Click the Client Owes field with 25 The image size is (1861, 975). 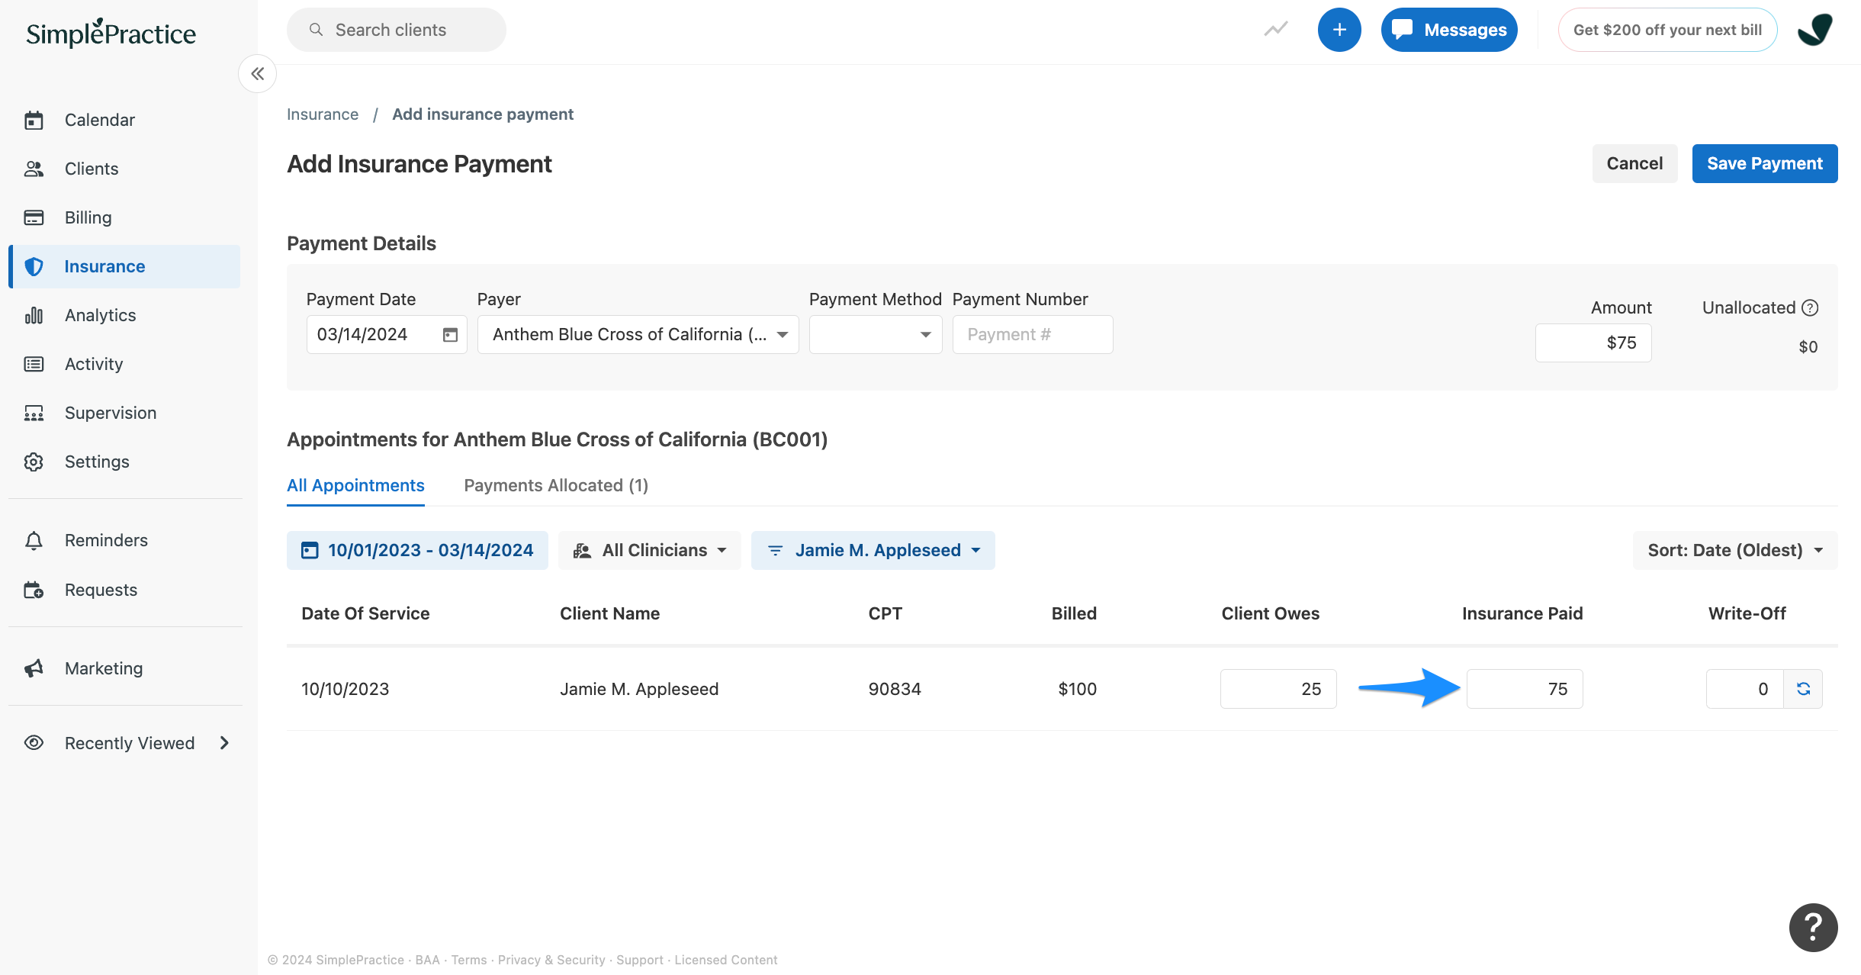click(1278, 689)
